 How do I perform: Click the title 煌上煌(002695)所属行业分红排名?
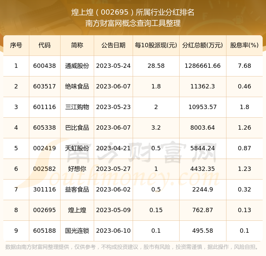pyautogui.click(x=133, y=12)
